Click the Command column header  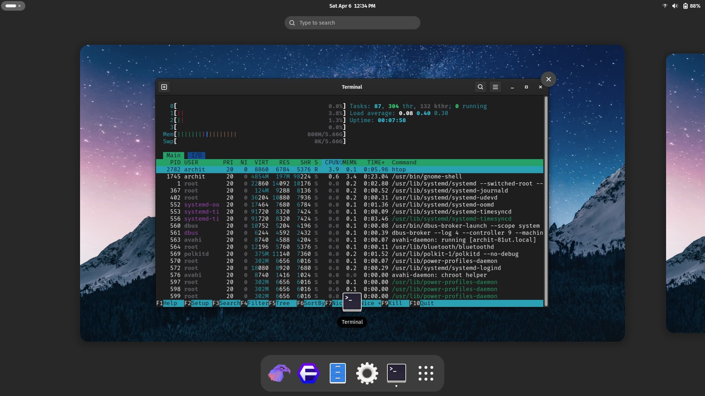[404, 162]
